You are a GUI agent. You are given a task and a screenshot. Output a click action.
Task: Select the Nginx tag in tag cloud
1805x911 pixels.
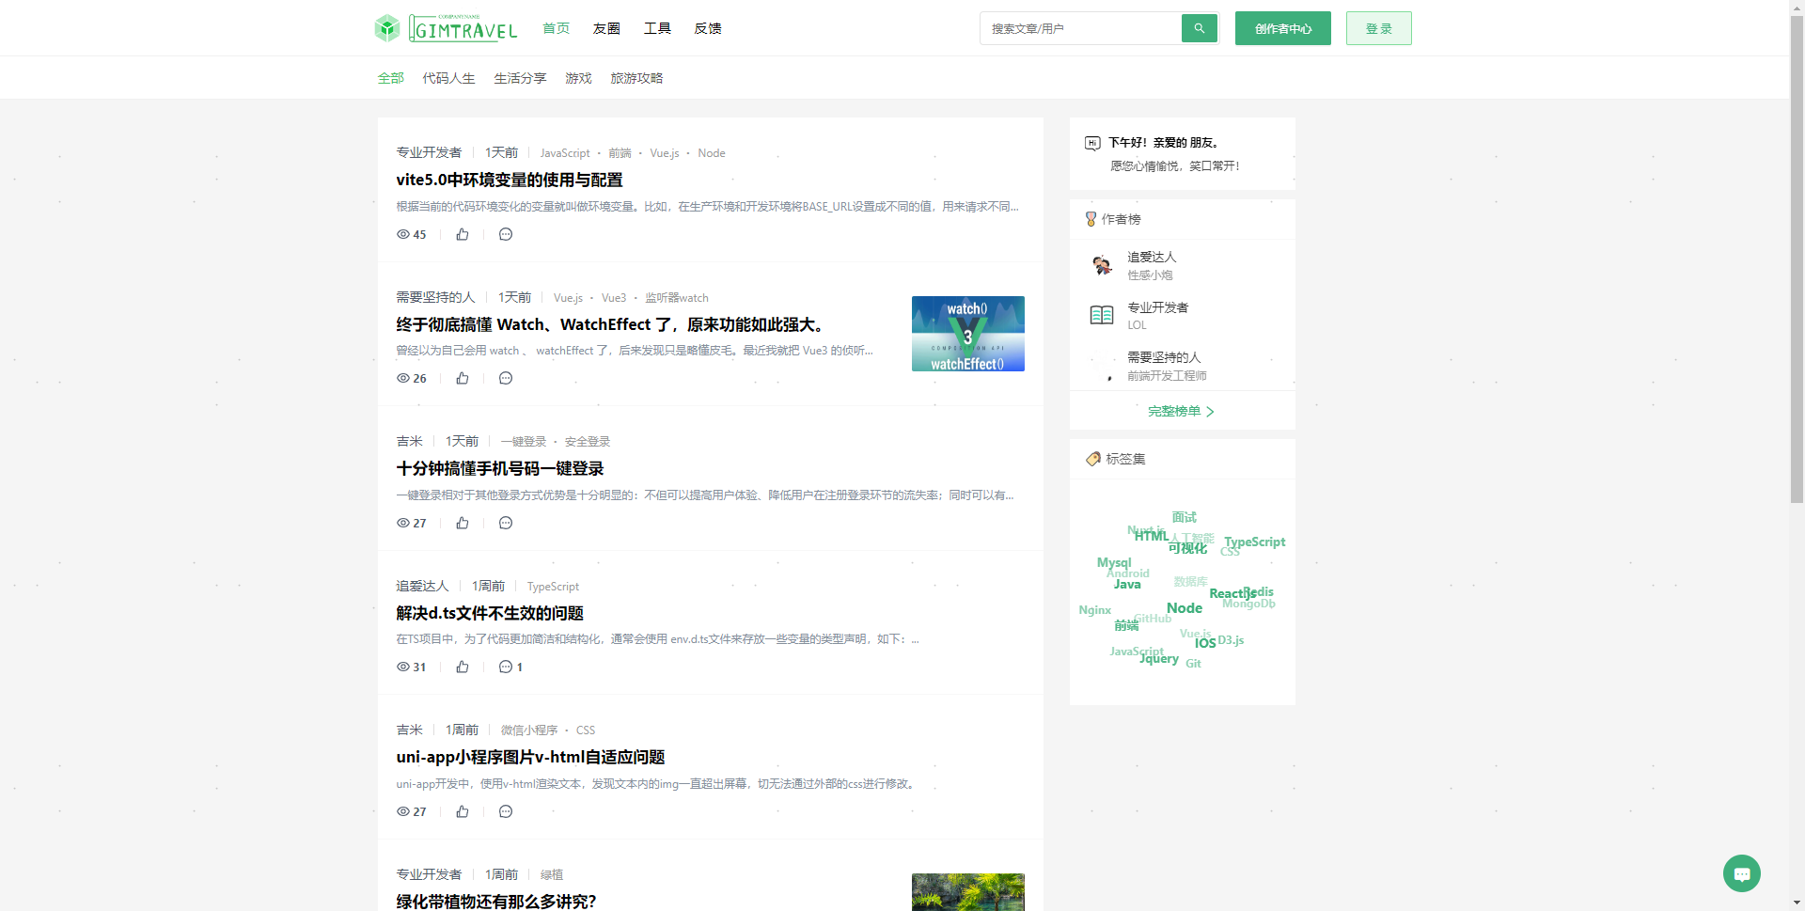pyautogui.click(x=1095, y=610)
